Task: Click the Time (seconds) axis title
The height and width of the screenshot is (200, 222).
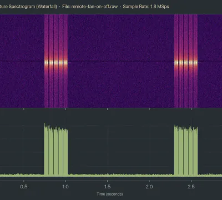Action: (110, 194)
